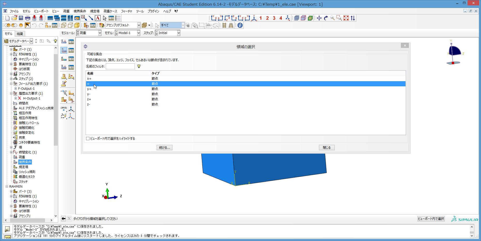Open the ビューポート menu
Viewport: 481px width, 241px height.
[x=41, y=11]
